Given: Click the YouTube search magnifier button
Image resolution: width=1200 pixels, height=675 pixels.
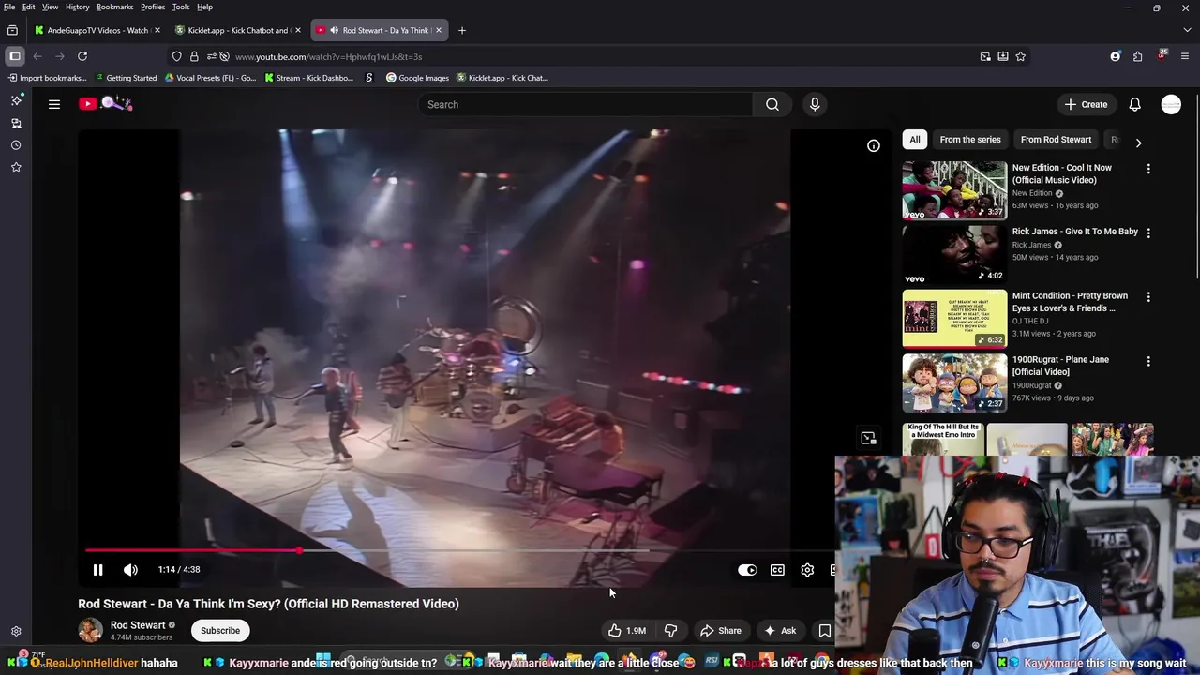Looking at the screenshot, I should [772, 105].
